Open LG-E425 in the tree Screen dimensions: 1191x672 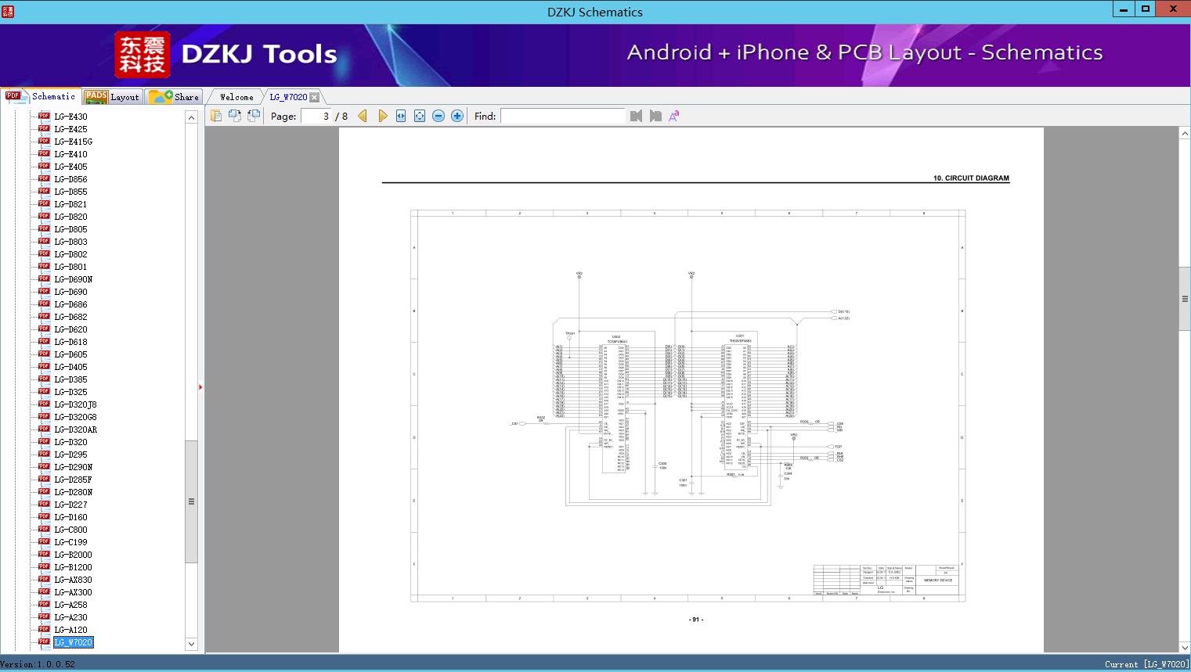point(70,129)
